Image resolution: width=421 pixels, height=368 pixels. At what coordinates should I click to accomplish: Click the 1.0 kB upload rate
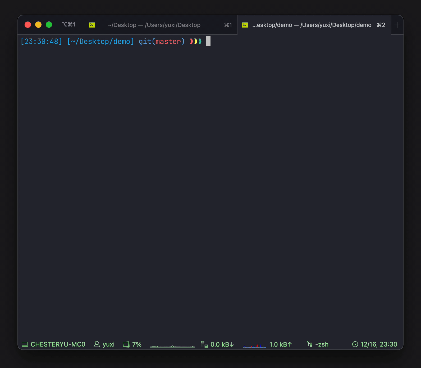[280, 344]
